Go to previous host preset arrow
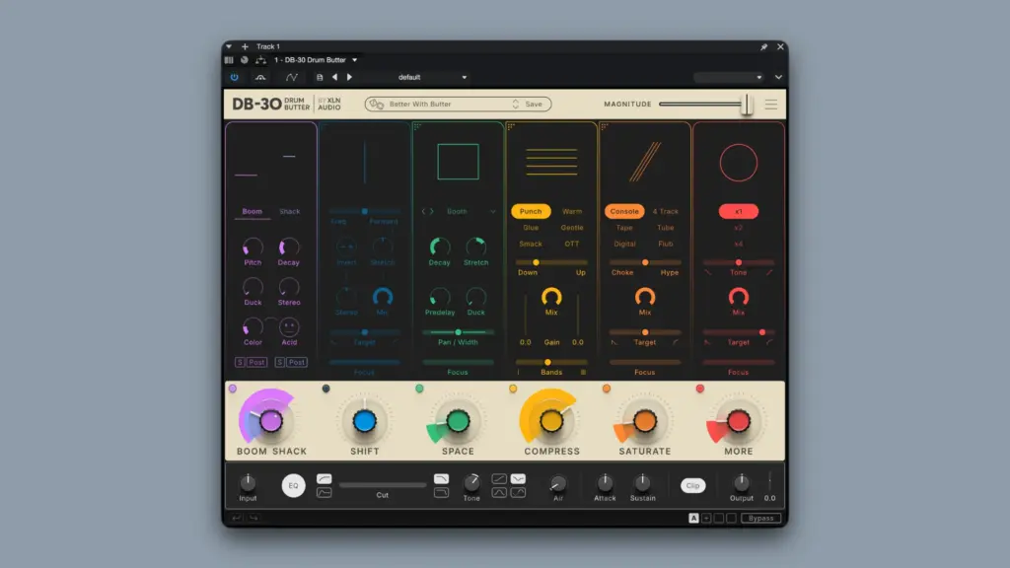Viewport: 1010px width, 568px height. tap(335, 77)
